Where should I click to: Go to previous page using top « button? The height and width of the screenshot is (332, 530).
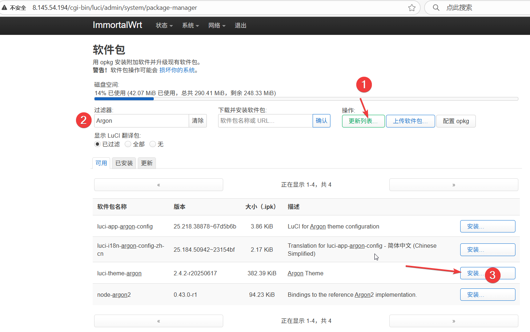(x=158, y=185)
